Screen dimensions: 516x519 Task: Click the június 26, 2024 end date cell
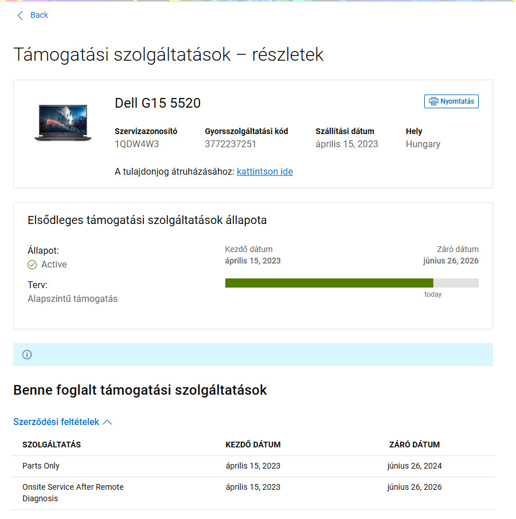click(x=415, y=466)
